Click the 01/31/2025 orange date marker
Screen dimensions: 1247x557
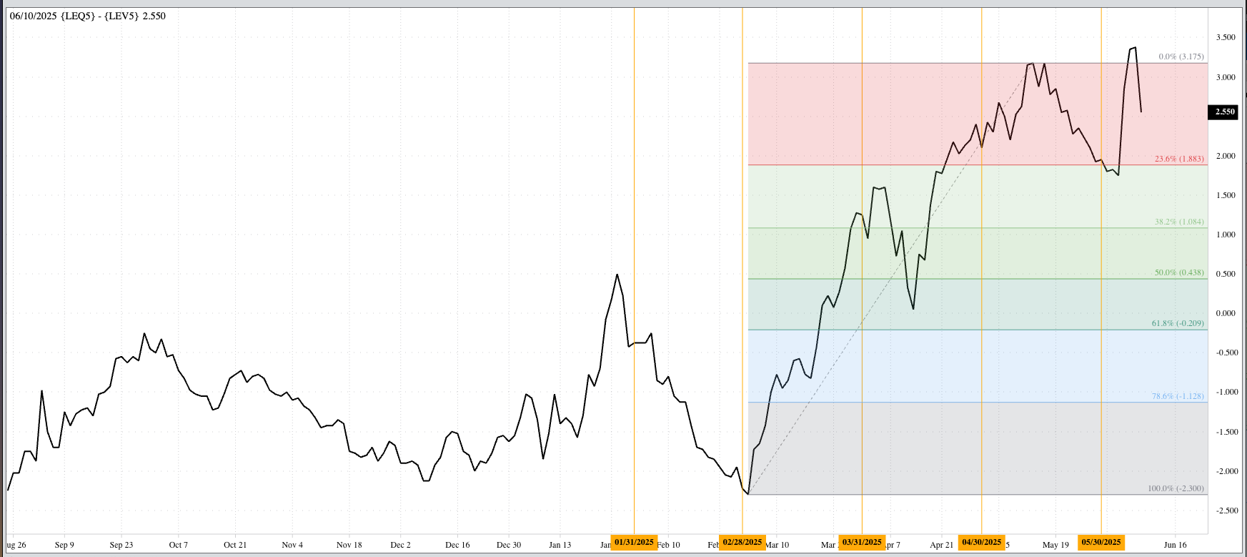click(634, 542)
